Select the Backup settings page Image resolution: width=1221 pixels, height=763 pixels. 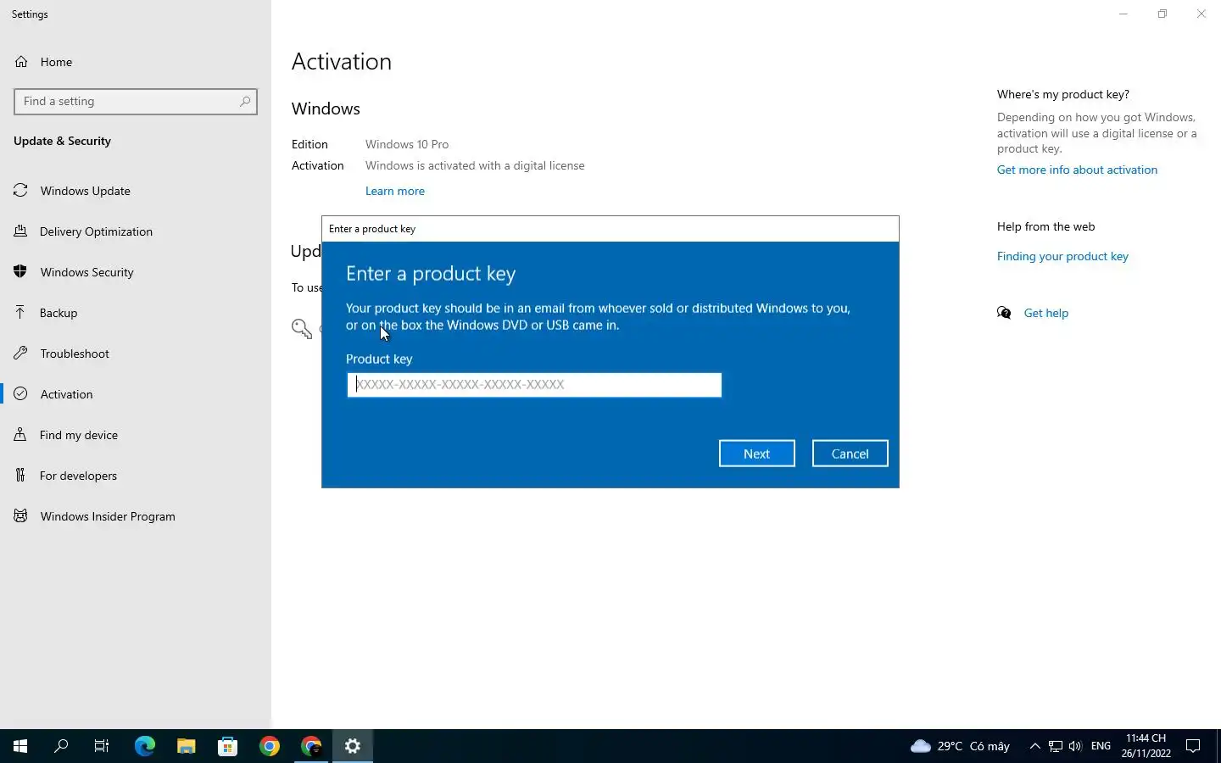pyautogui.click(x=136, y=313)
